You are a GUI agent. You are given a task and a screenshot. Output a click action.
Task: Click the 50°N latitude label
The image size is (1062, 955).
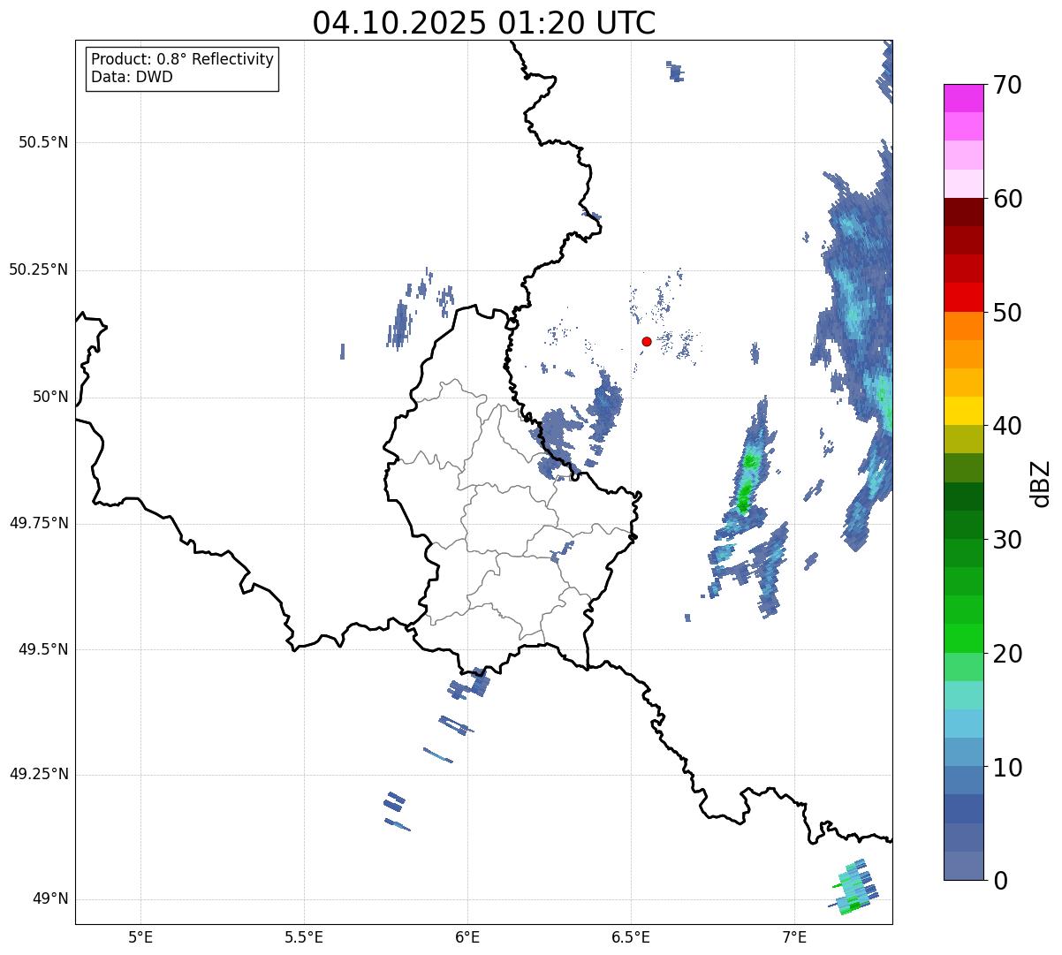[x=49, y=397]
